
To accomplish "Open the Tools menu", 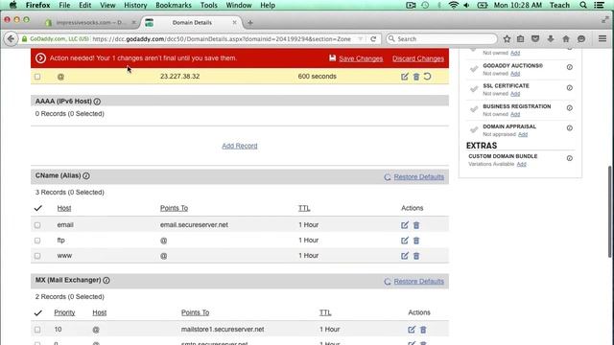I will click(209, 5).
